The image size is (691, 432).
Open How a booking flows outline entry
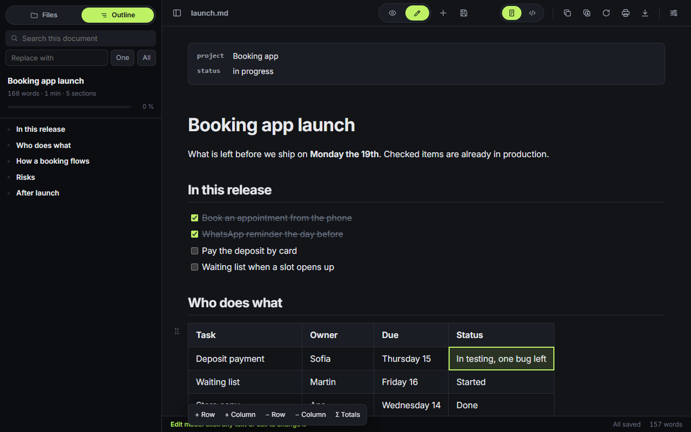pos(53,161)
